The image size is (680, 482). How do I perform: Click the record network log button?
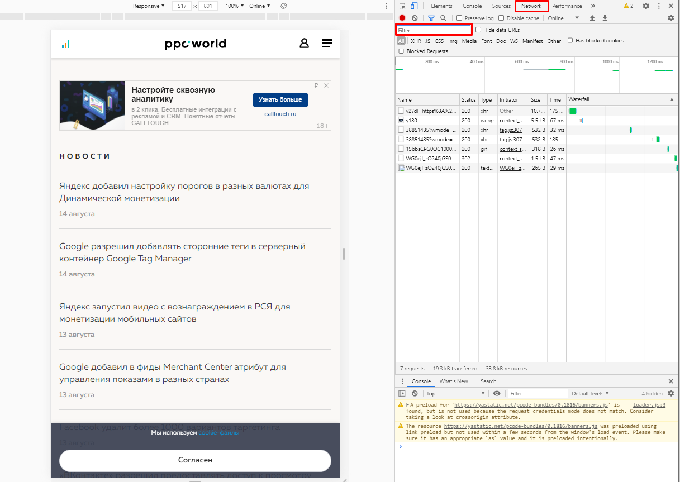(402, 18)
